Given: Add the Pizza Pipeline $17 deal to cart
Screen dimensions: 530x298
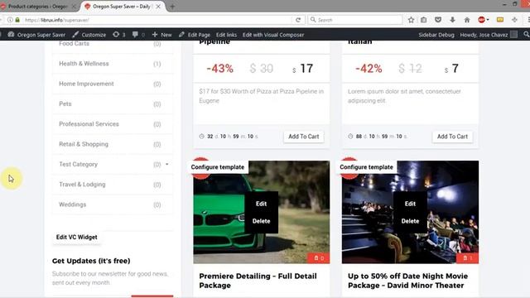Looking at the screenshot, I should coord(304,137).
